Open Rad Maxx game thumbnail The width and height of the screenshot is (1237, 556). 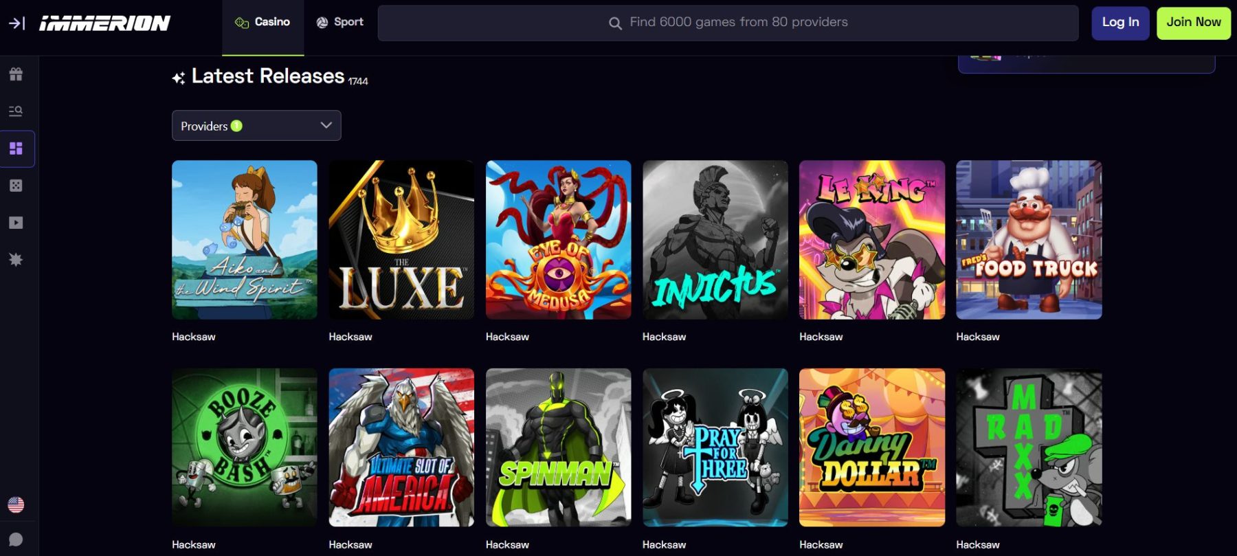coord(1029,447)
